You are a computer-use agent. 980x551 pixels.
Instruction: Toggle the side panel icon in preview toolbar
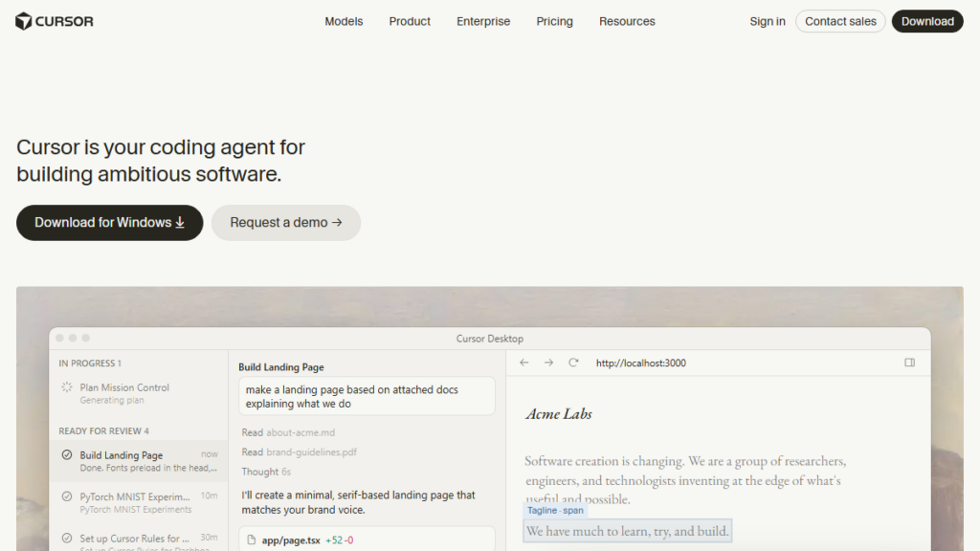[x=909, y=363]
